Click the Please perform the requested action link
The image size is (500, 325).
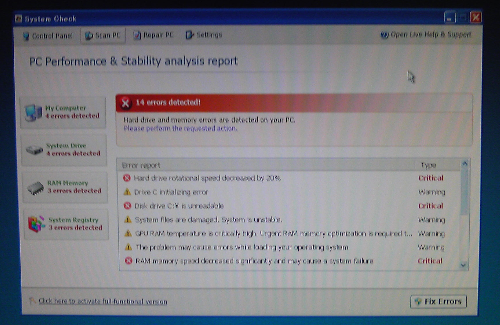[180, 129]
